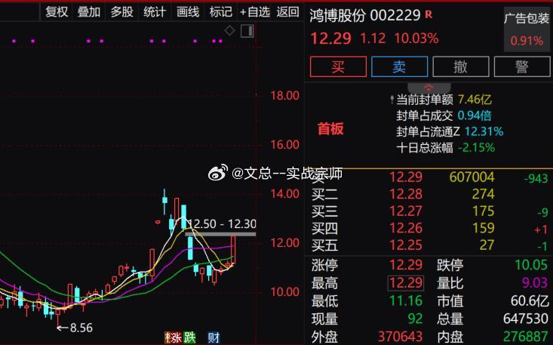This screenshot has height=345, width=553.
Task: Click the 总量 647530 value
Action: tap(526, 319)
